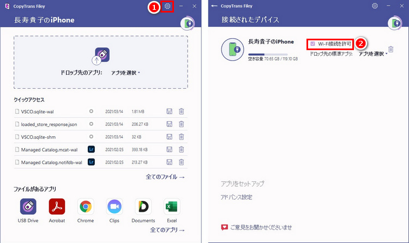Delete VSCO.sqlite-shm file

click(x=181, y=137)
